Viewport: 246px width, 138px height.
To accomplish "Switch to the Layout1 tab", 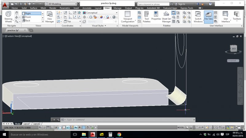I will [27, 124].
